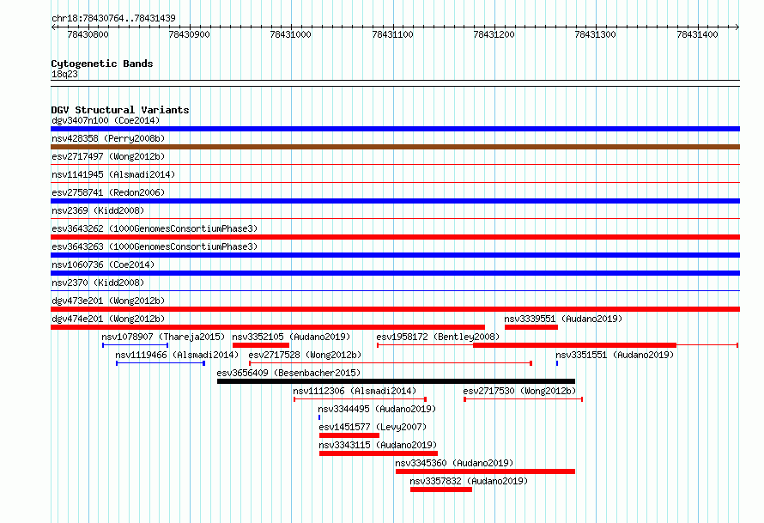Select esv2717528 (Wong2012b) thin red span
The width and height of the screenshot is (764, 523).
(391, 363)
